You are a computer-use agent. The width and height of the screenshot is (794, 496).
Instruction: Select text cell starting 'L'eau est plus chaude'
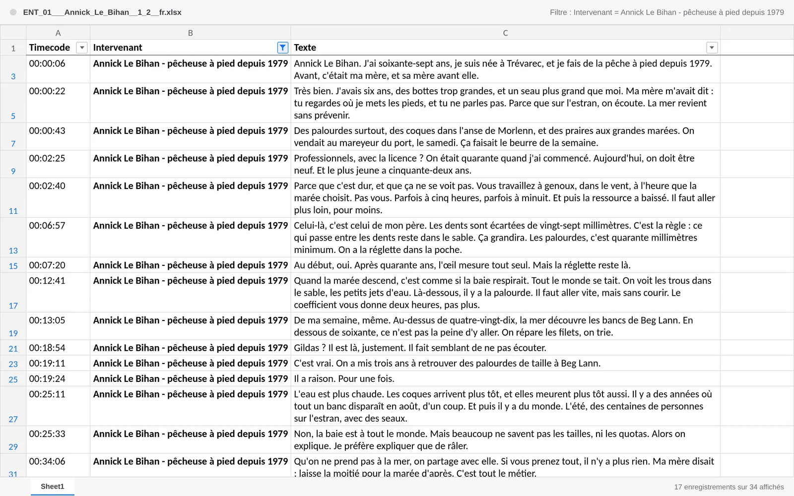505,406
